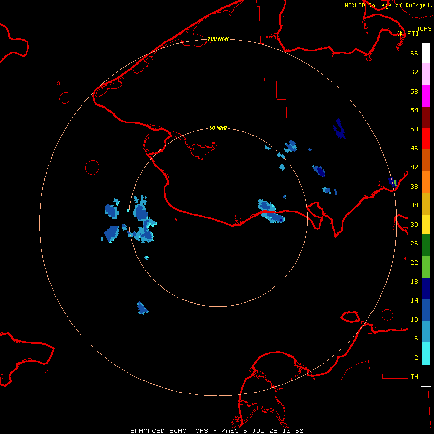This screenshot has height=434, width=434.
Task: Click the black TH threshold swatch in legend
Action: point(426,375)
